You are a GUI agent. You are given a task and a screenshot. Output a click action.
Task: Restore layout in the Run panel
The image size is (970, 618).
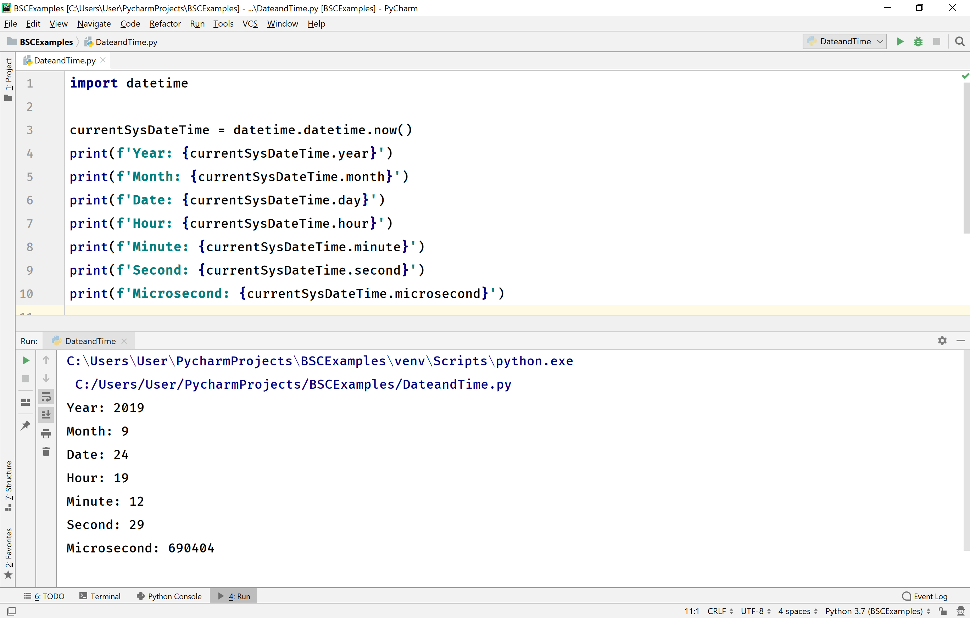point(26,402)
